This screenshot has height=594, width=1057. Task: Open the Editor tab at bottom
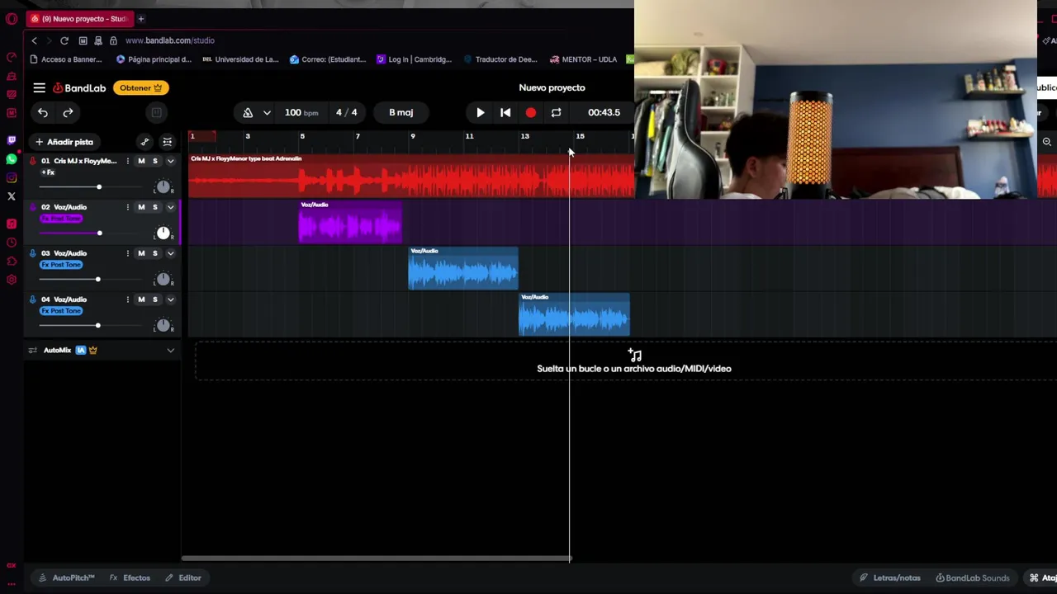click(183, 577)
